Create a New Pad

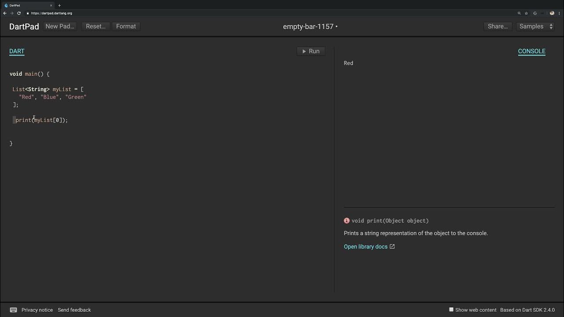point(59,26)
